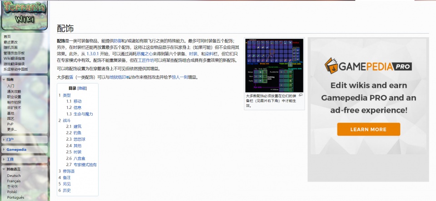The height and width of the screenshot is (201, 436).
Task: Jump to contents entry 2 战斗
Action: pos(64,121)
